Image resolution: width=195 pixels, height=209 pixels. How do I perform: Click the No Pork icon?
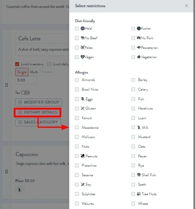coord(139,38)
